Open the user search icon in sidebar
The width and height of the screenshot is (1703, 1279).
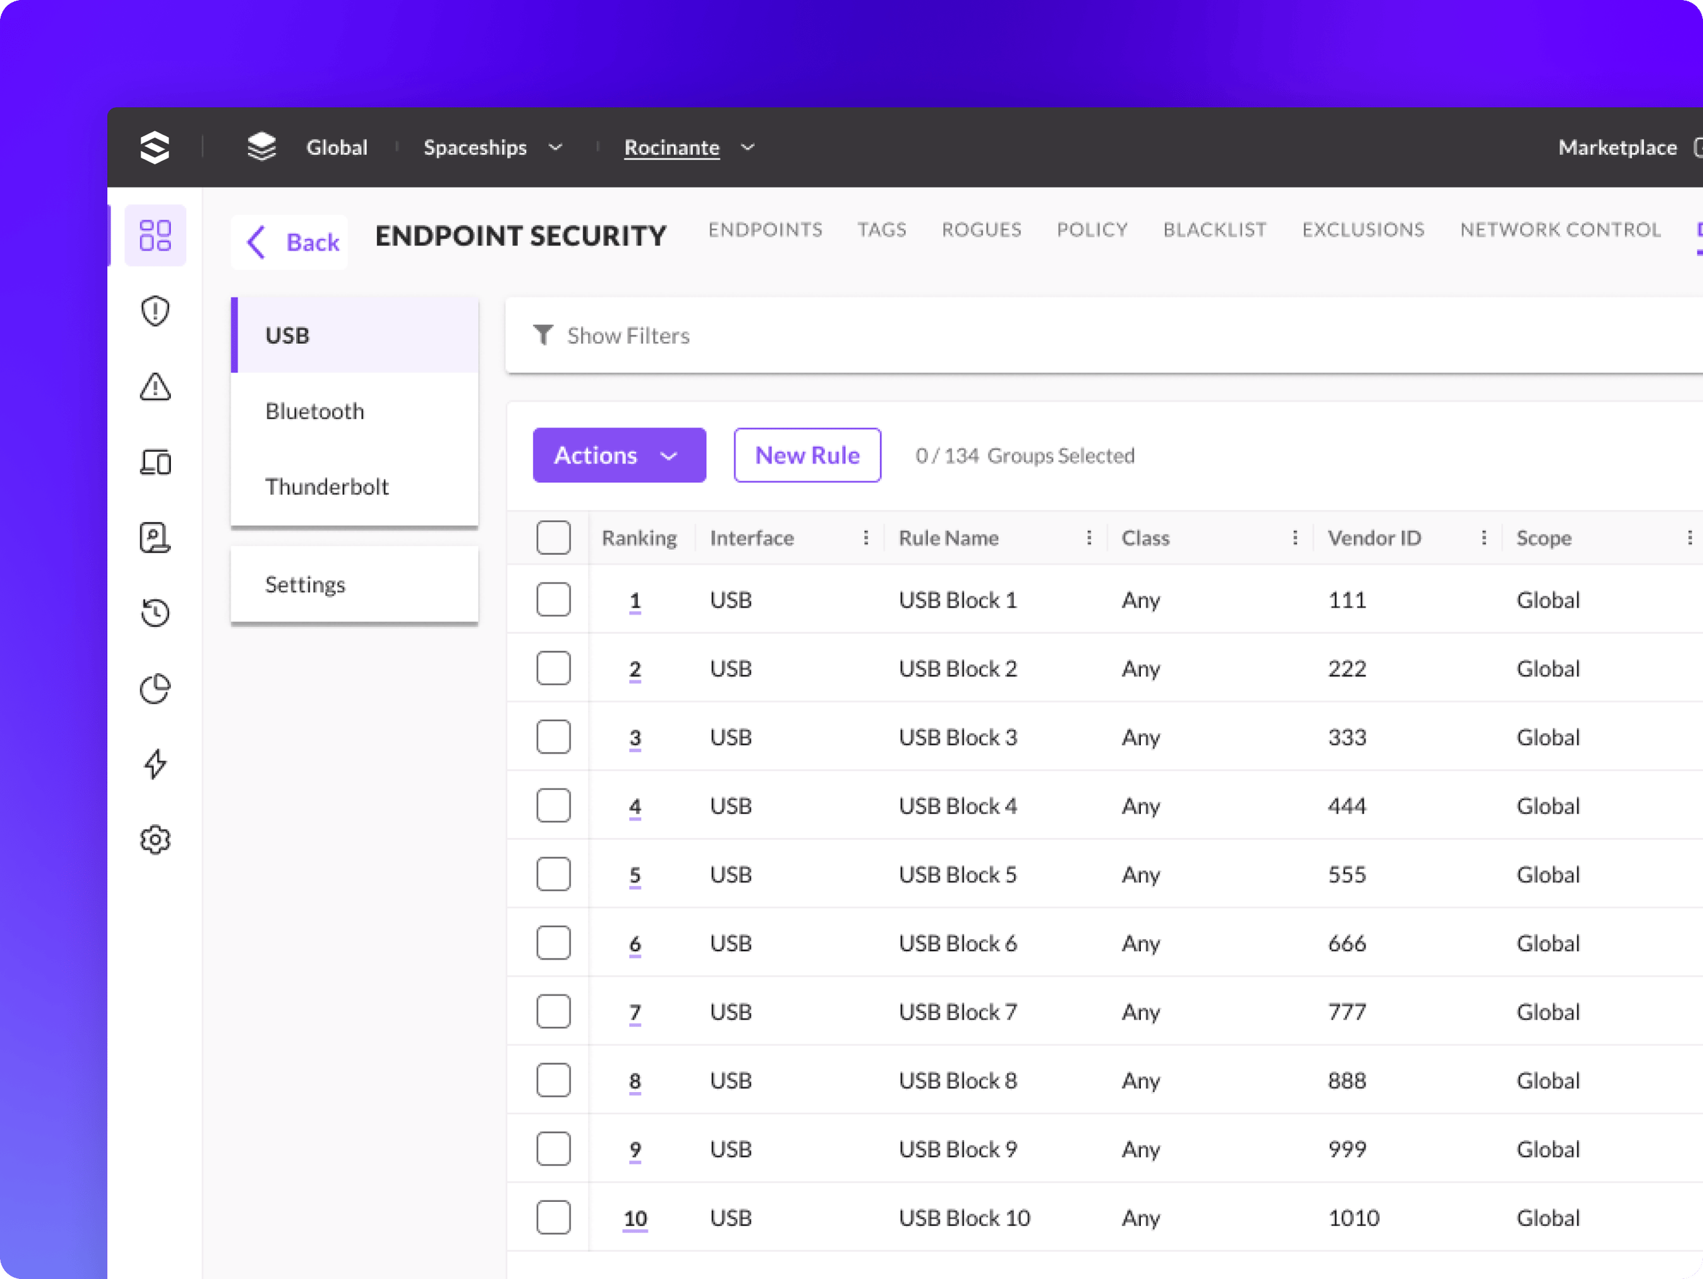(x=156, y=537)
